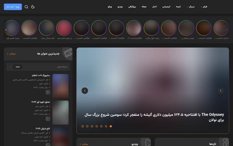This screenshot has height=146, width=233.
Task: Open the بیوگرافی menu item
Action: point(132,7)
